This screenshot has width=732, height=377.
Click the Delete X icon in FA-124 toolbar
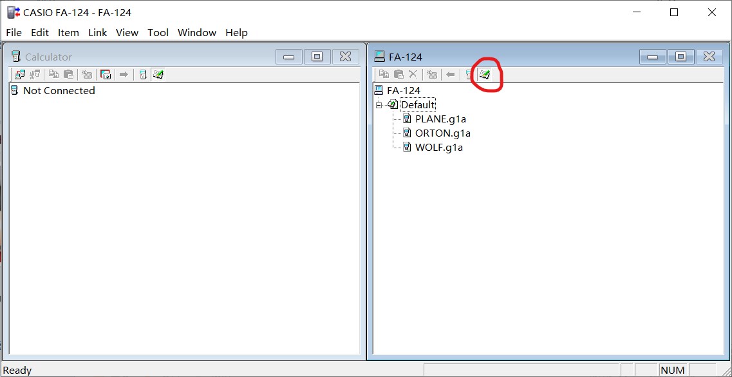413,74
